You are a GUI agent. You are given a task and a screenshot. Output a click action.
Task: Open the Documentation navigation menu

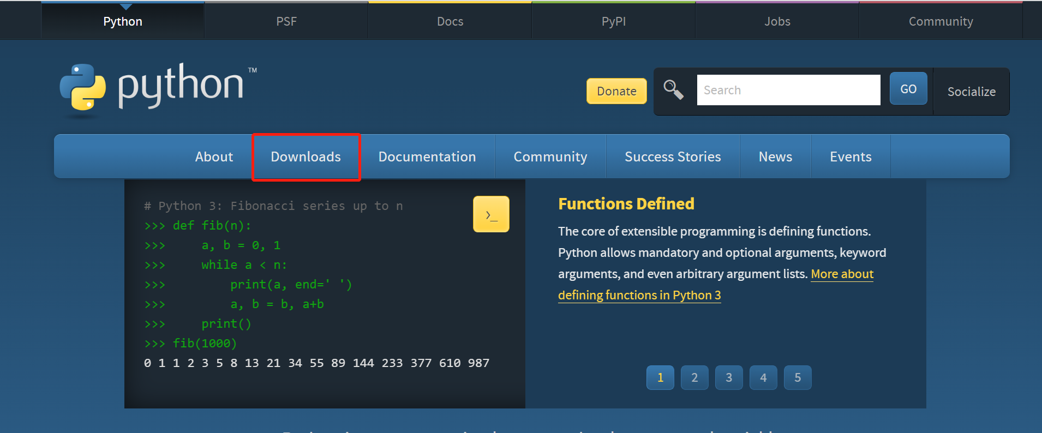click(427, 157)
